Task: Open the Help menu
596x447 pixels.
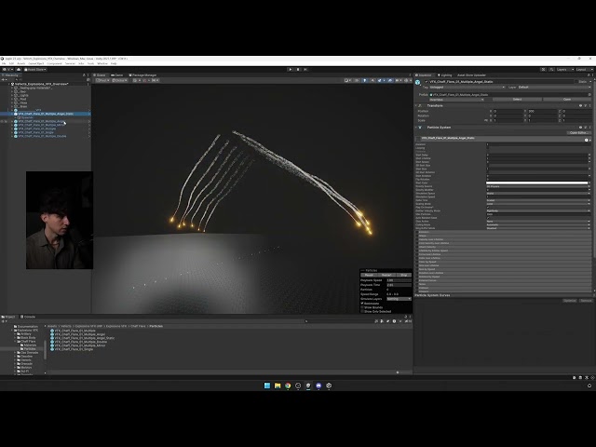Action: tap(114, 63)
